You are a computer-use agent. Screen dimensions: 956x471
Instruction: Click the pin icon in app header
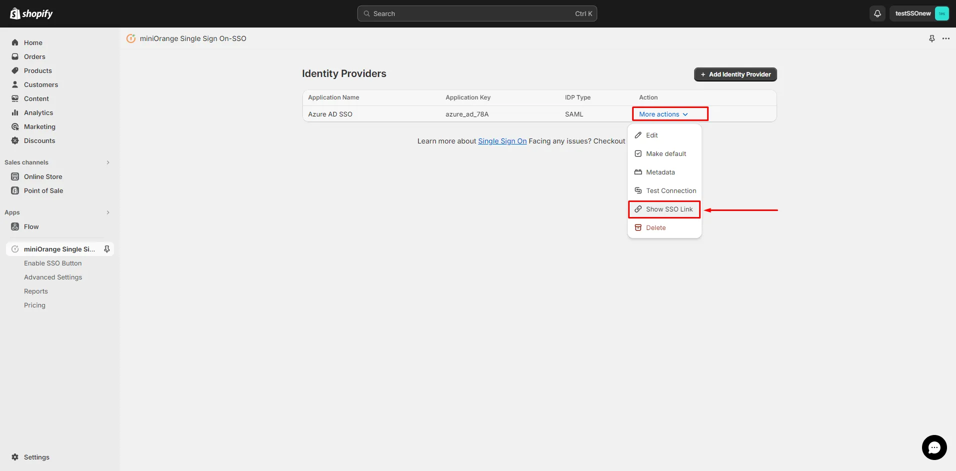coord(932,38)
